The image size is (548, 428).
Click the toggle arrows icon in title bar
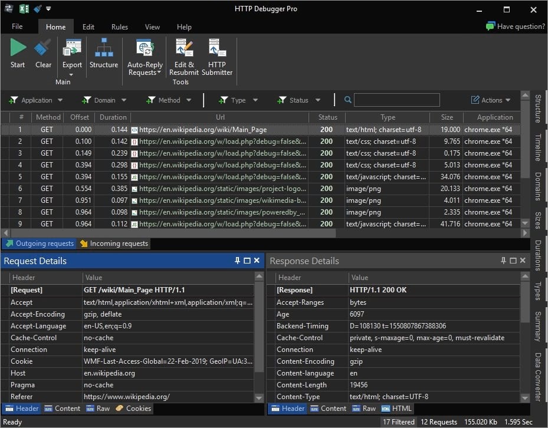coord(9,9)
